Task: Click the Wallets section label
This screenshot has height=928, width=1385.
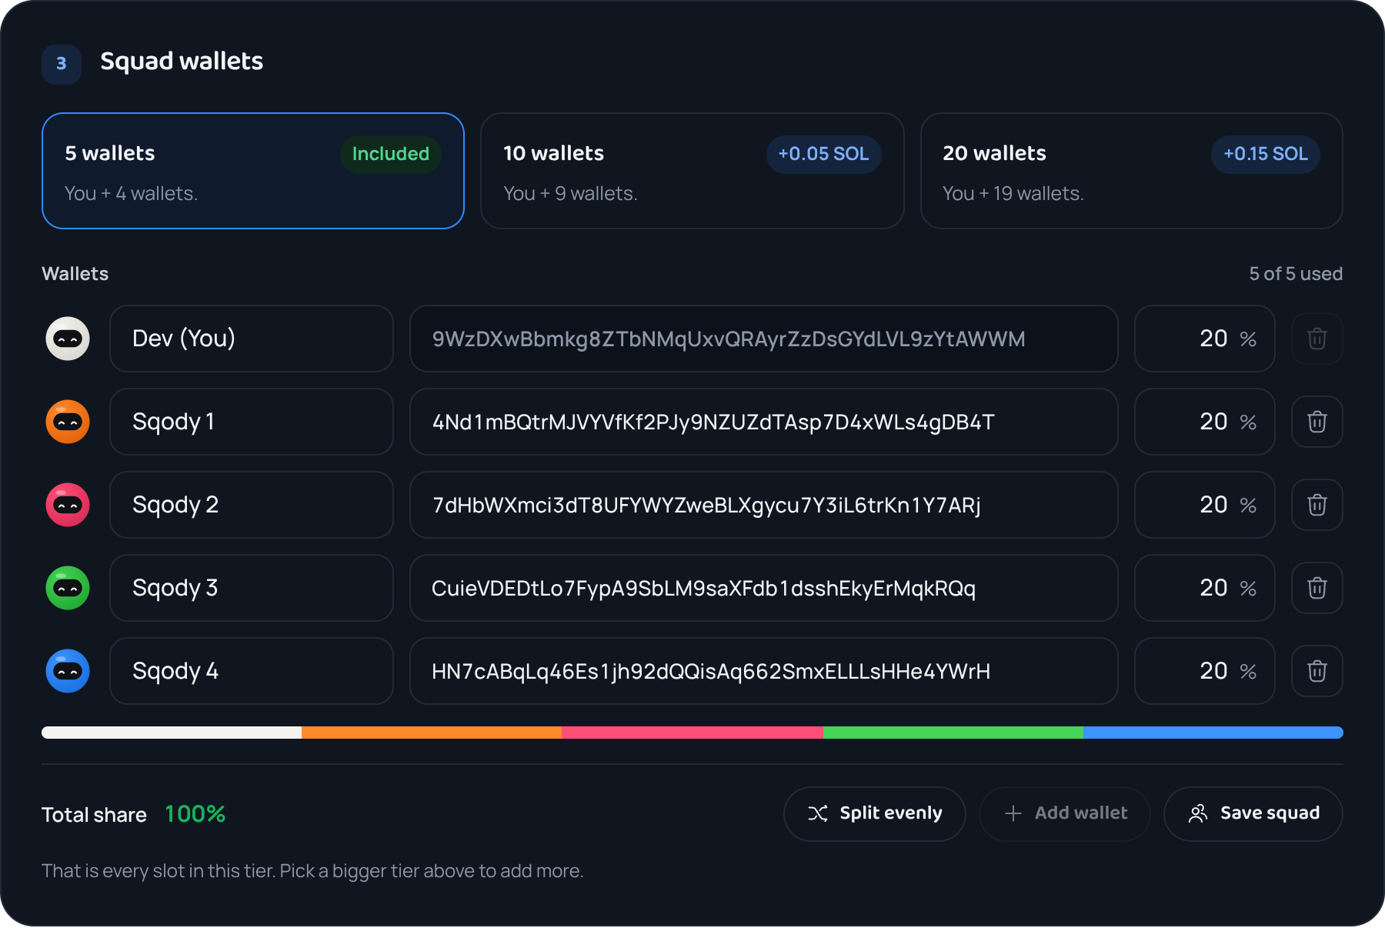Action: 75,274
